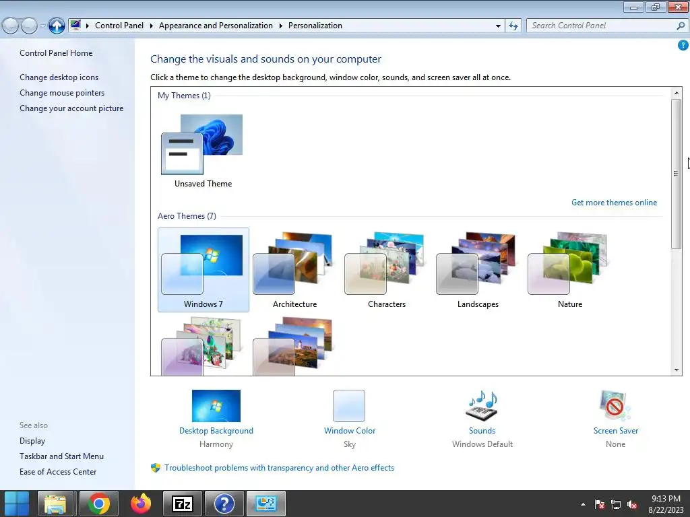
Task: Click the Aero troubleshoot shield icon
Action: tap(156, 468)
